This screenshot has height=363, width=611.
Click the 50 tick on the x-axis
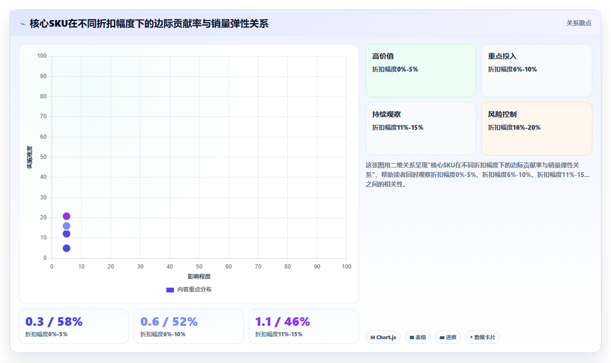199,266
